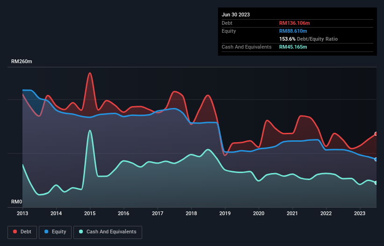Click the 2016 x-axis label
384x246 pixels.
tap(123, 213)
